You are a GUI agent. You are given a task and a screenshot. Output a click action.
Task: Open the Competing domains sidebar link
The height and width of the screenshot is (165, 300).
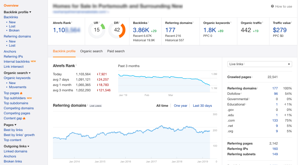point(19,108)
